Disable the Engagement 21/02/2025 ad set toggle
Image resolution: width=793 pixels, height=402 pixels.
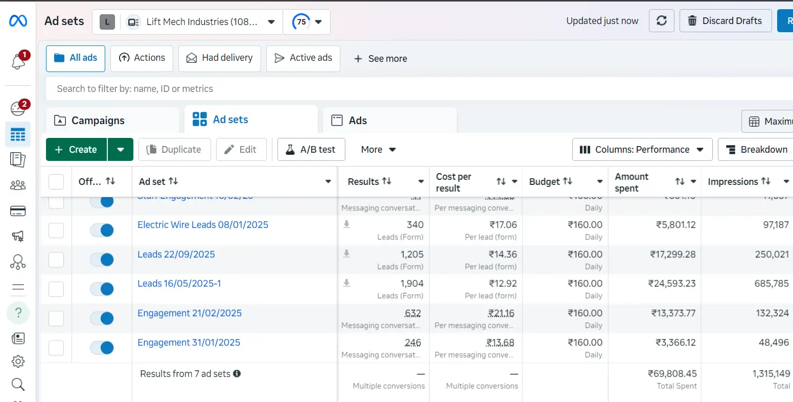(x=102, y=318)
